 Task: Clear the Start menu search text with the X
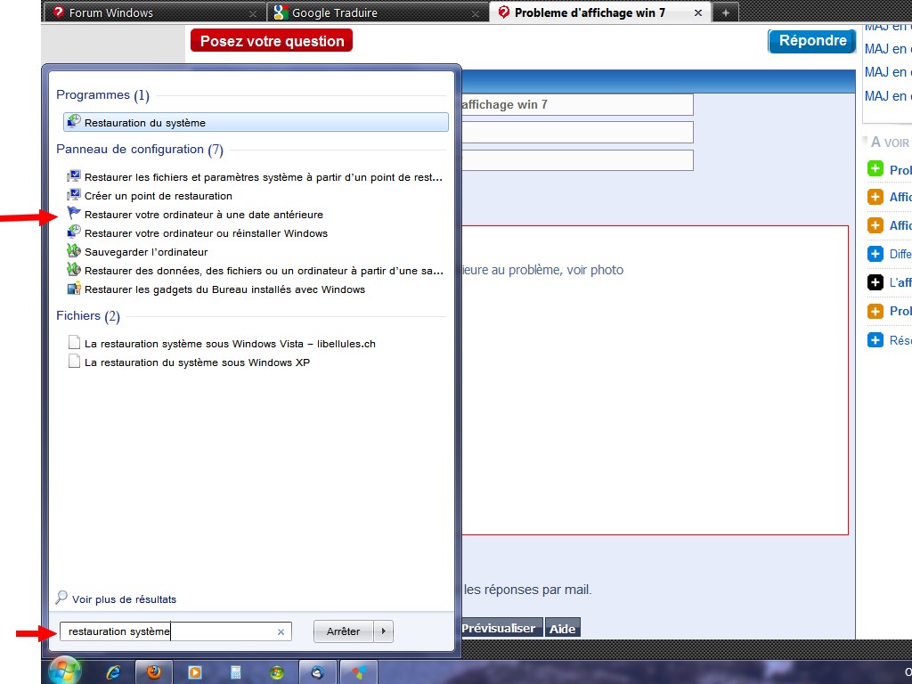281,631
